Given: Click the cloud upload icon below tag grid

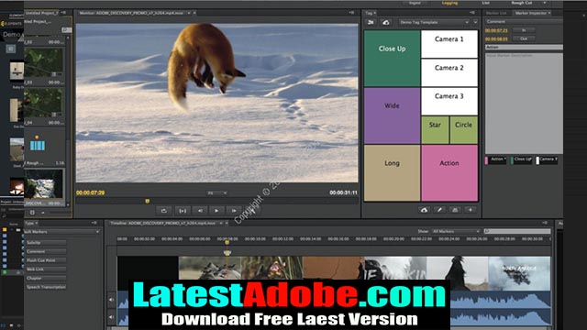Looking at the screenshot, I should coord(424,210).
